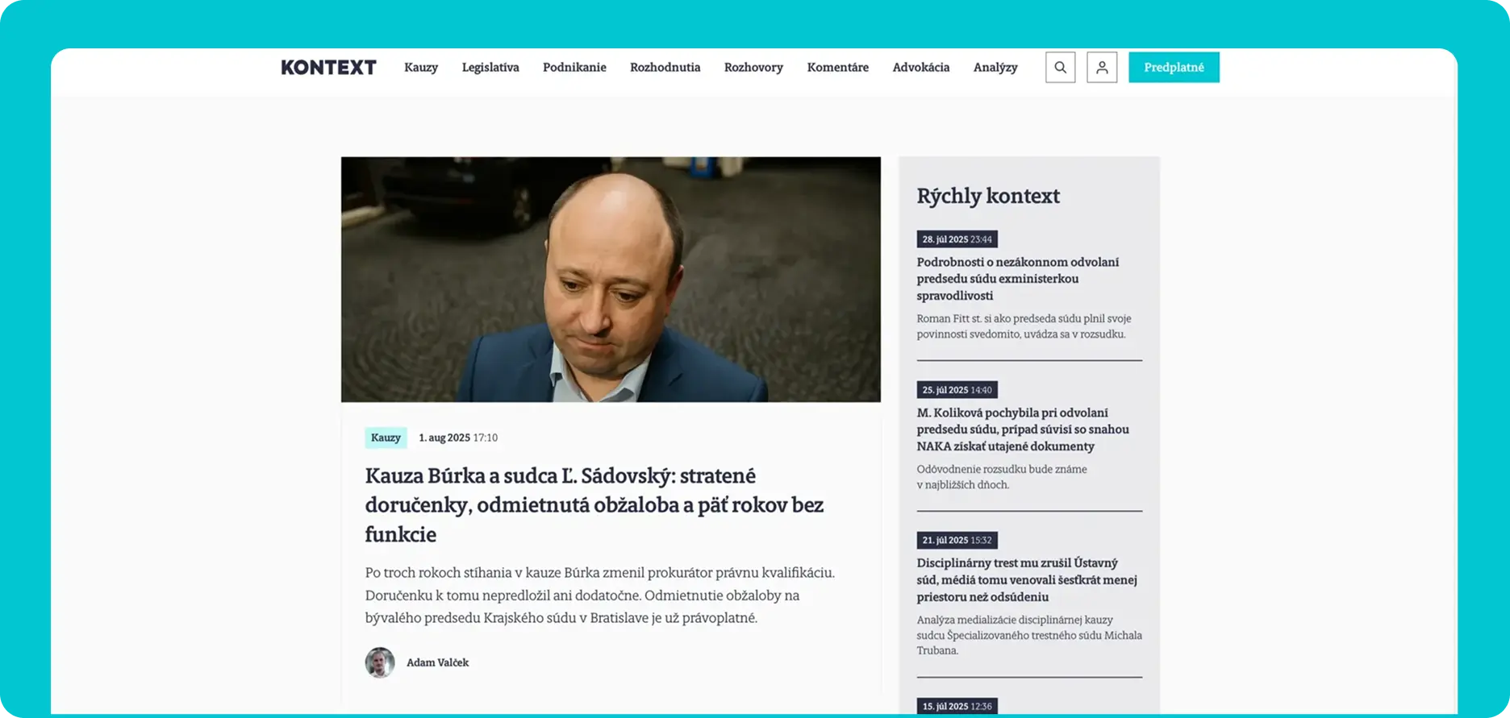Screen dimensions: 1510x718
Task: Select the Analýzy menu item
Action: [995, 68]
